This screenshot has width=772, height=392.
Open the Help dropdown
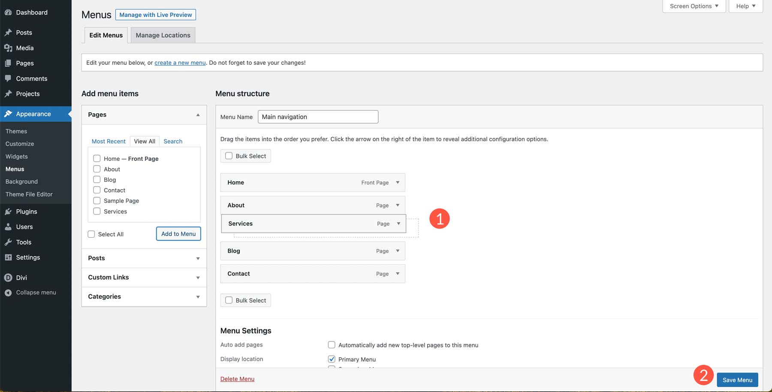(x=746, y=6)
